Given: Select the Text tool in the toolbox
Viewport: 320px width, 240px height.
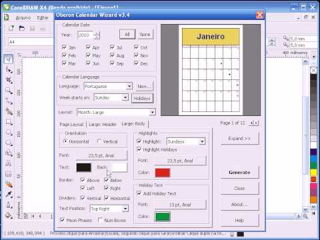Looking at the screenshot, I should click(9, 163).
